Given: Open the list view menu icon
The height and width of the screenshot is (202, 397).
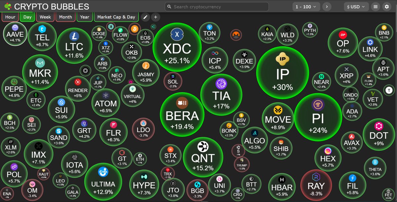Looking at the screenshot, I should (375, 7).
